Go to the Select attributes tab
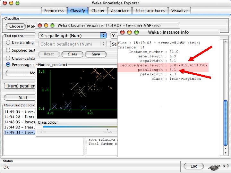Image resolution: width=231 pixels, height=173 pixels. point(150,11)
